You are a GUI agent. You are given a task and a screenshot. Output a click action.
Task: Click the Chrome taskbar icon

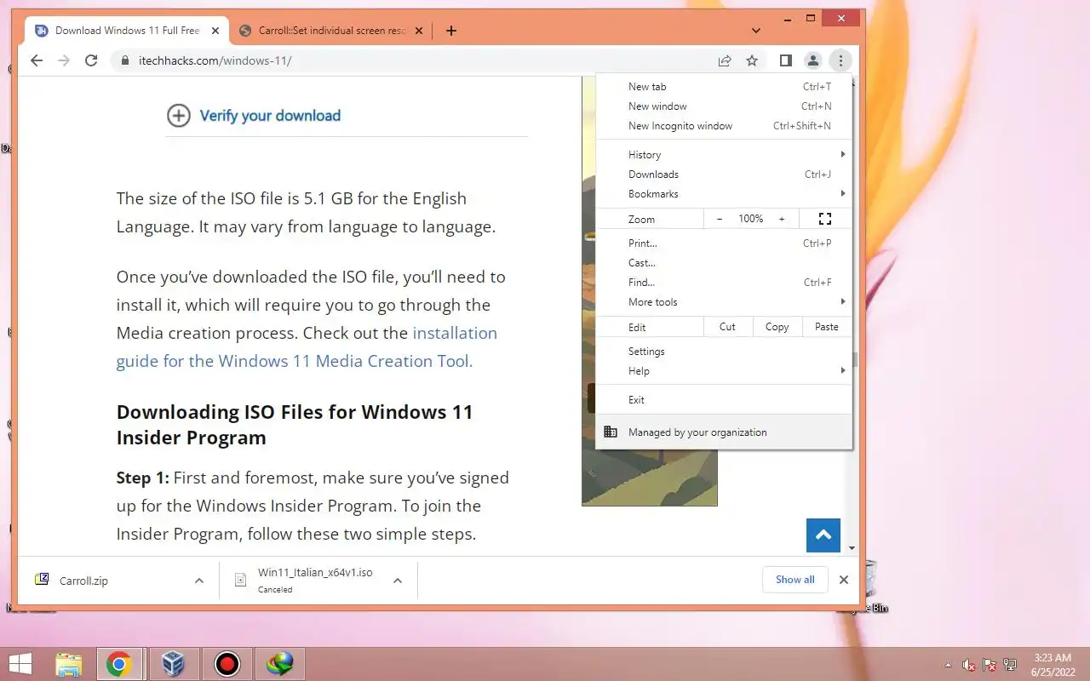click(119, 664)
